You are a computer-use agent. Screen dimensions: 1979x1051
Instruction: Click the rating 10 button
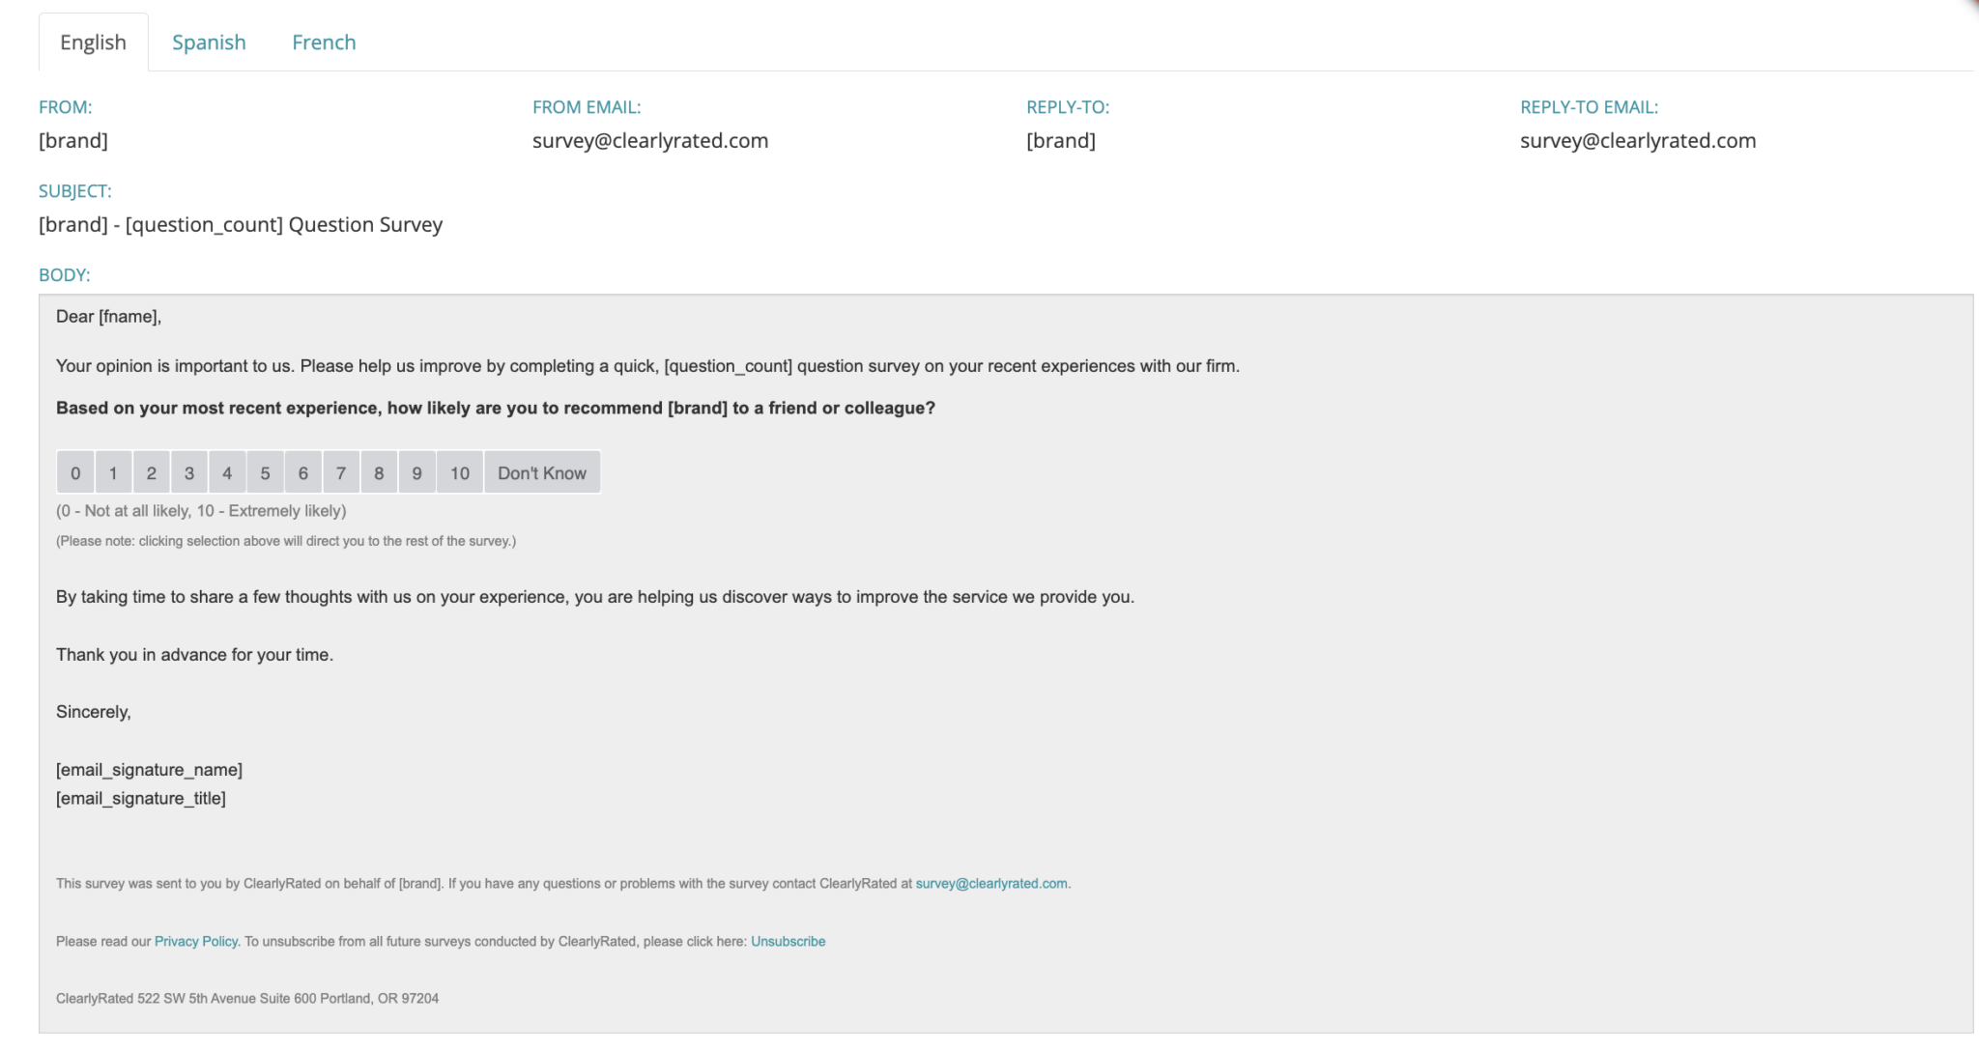tap(460, 473)
